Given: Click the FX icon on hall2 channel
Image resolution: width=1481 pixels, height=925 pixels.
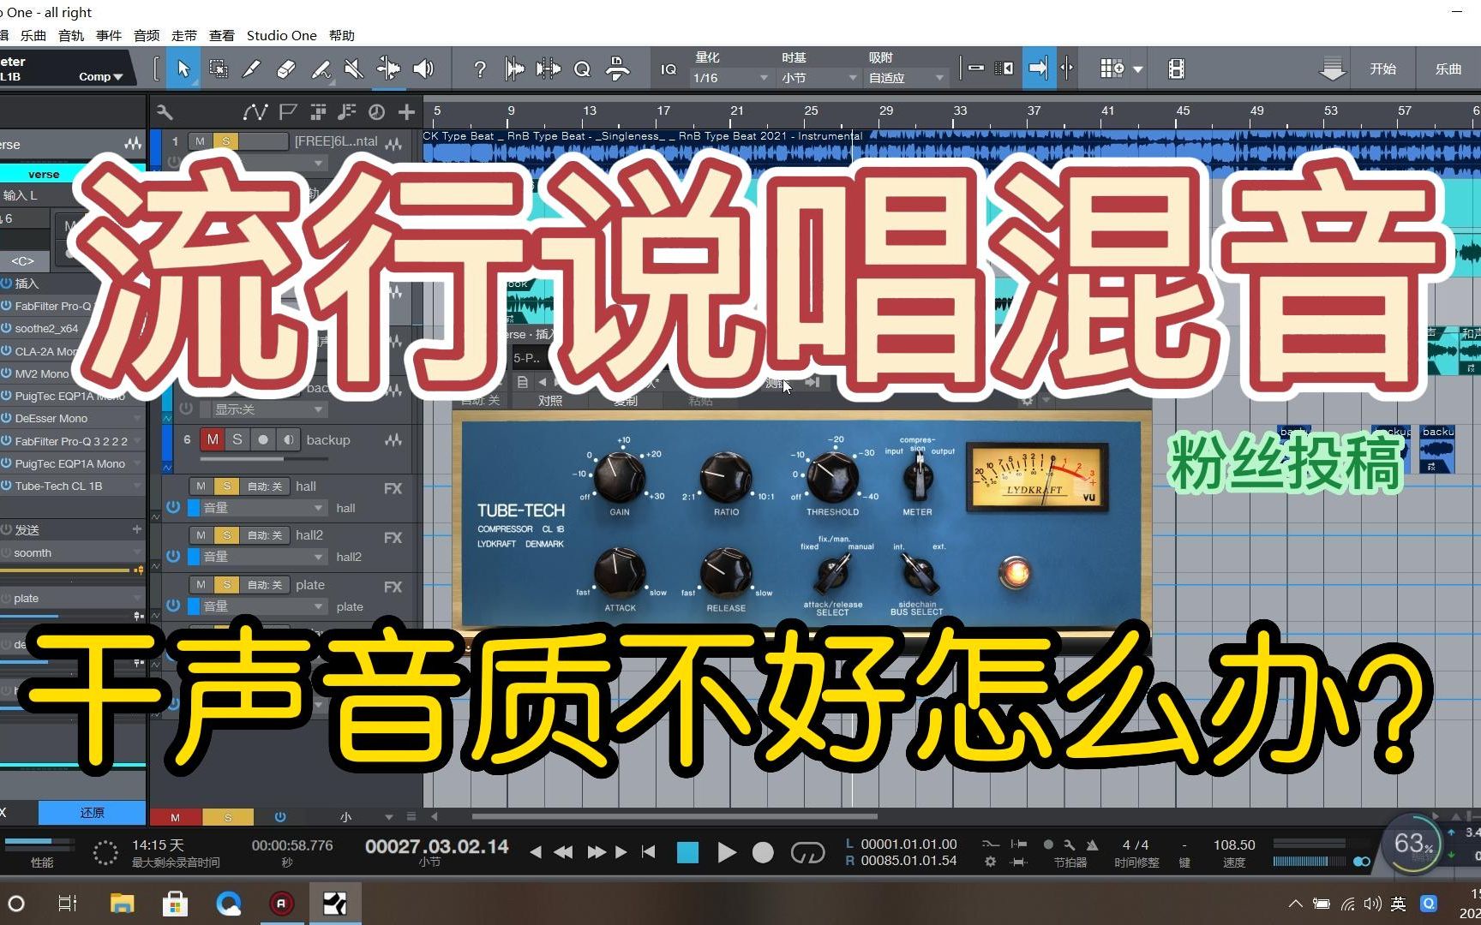Looking at the screenshot, I should [393, 538].
